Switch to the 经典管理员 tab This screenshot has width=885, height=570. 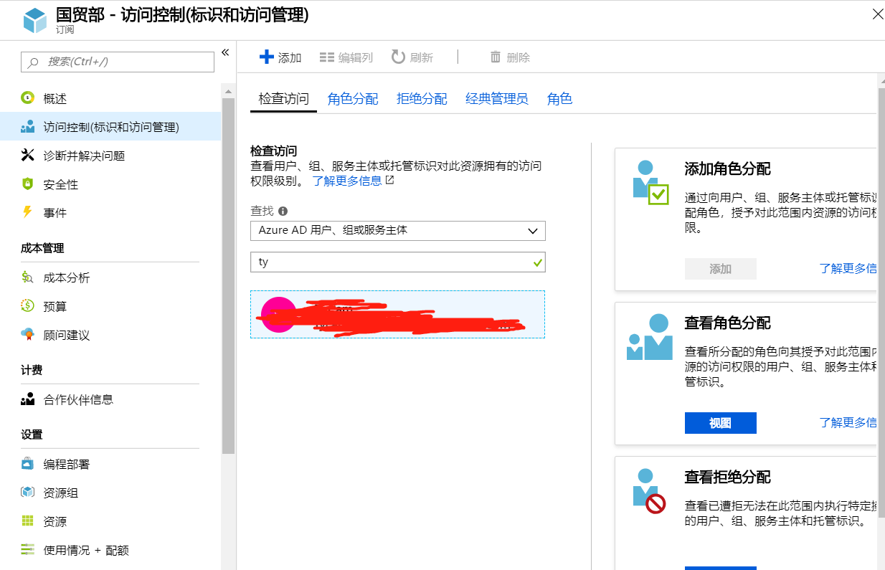(x=497, y=99)
